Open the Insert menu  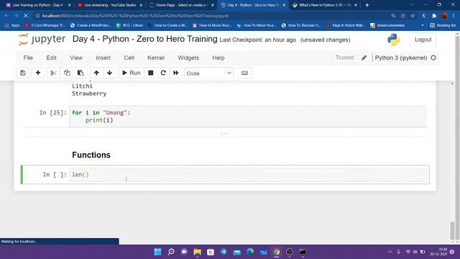(103, 58)
